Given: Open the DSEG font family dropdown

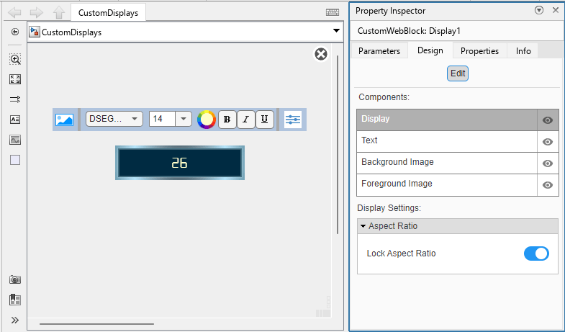Looking at the screenshot, I should click(114, 119).
